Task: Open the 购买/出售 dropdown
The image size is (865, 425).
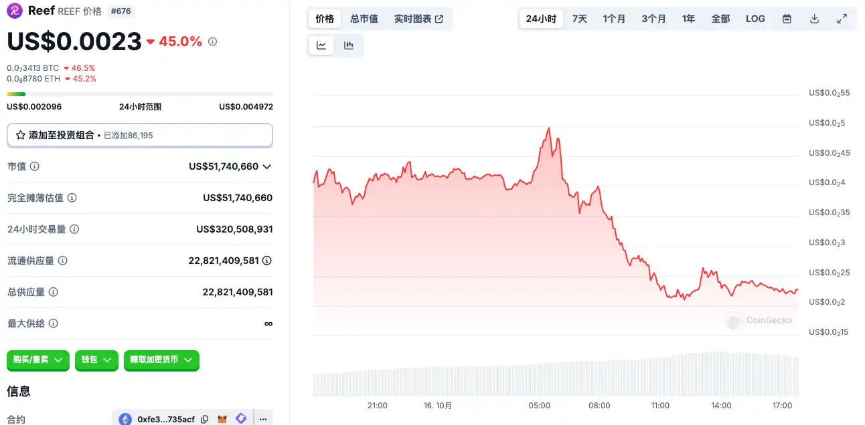Action: (x=38, y=360)
